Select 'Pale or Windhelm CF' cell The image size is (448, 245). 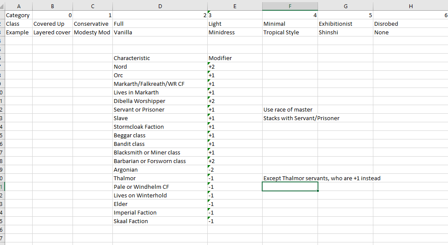[x=160, y=187]
